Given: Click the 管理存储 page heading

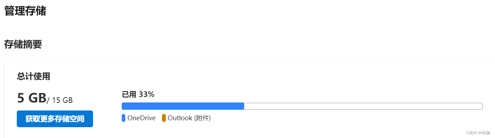Looking at the screenshot, I should [25, 11].
